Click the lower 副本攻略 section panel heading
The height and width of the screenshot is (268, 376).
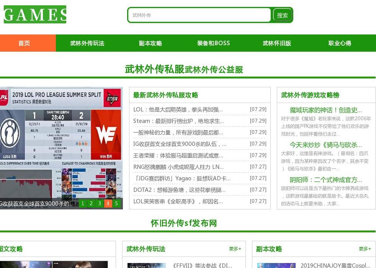tap(269, 249)
